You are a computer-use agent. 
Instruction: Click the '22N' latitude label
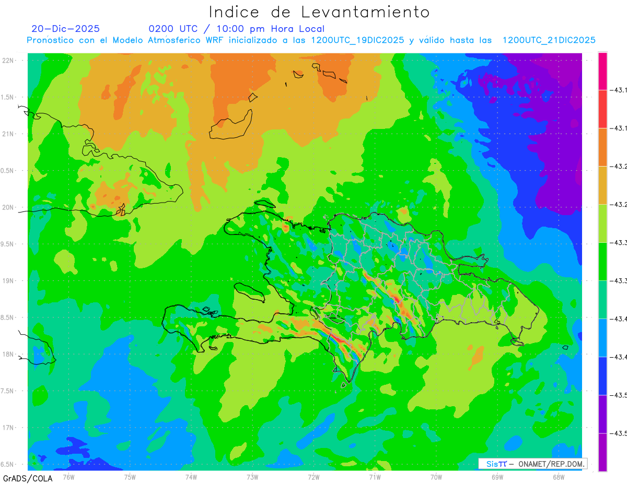(9, 60)
